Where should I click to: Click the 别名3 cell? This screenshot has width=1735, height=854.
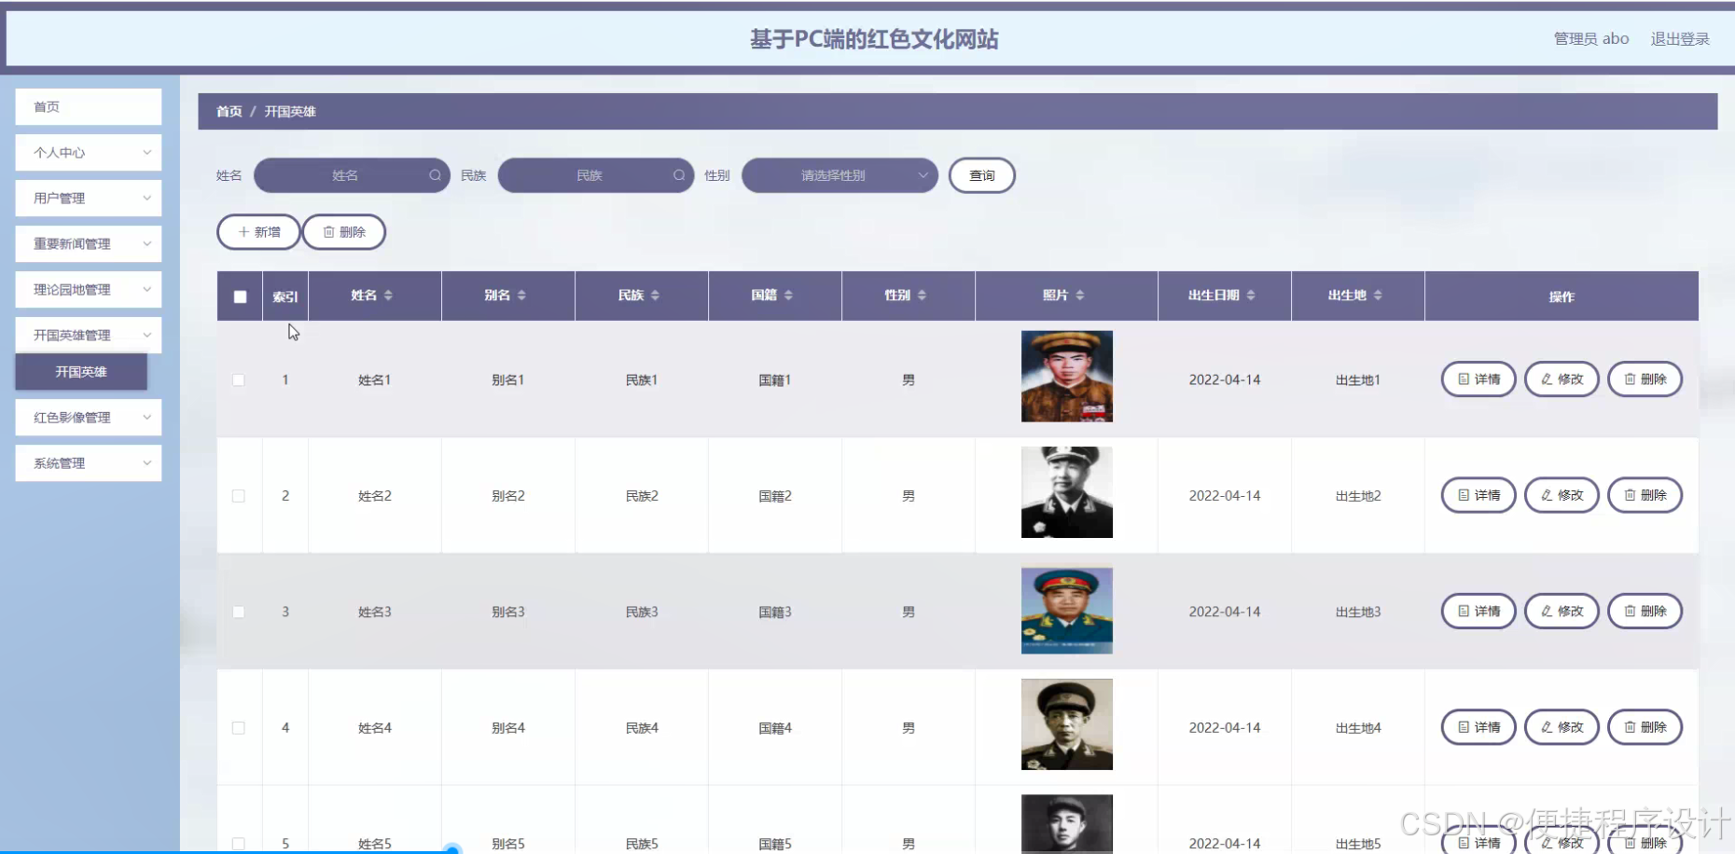click(508, 613)
